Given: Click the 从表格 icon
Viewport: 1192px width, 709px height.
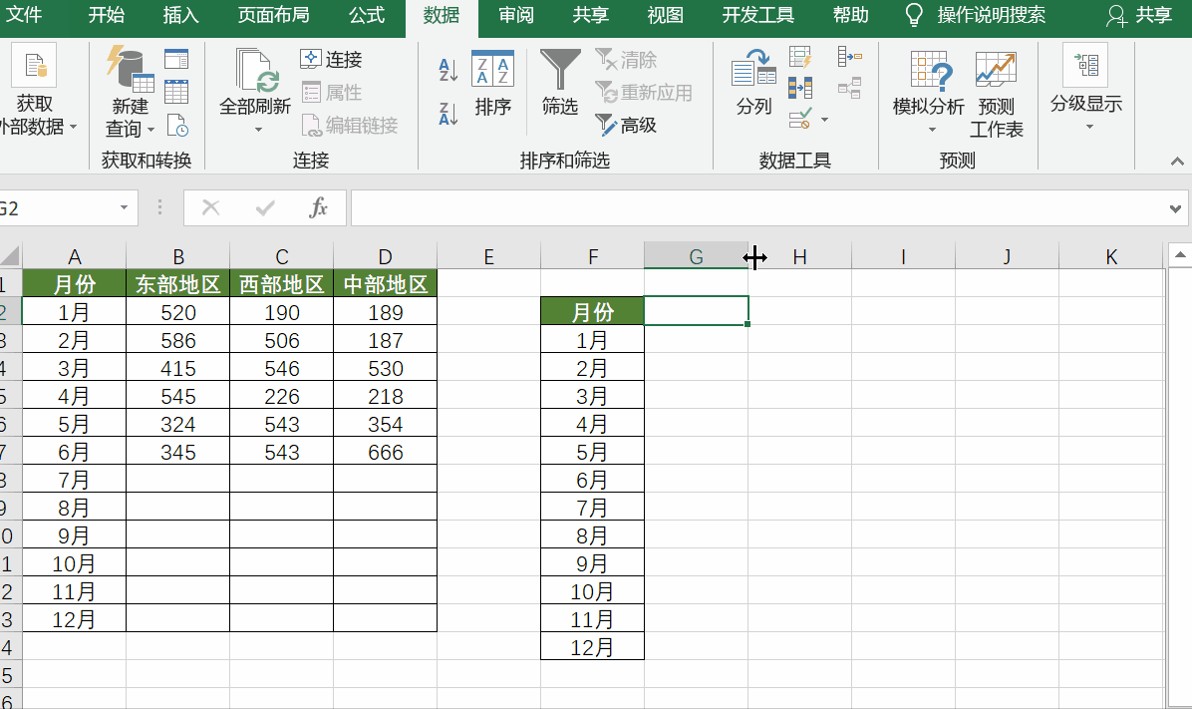Looking at the screenshot, I should point(176,92).
